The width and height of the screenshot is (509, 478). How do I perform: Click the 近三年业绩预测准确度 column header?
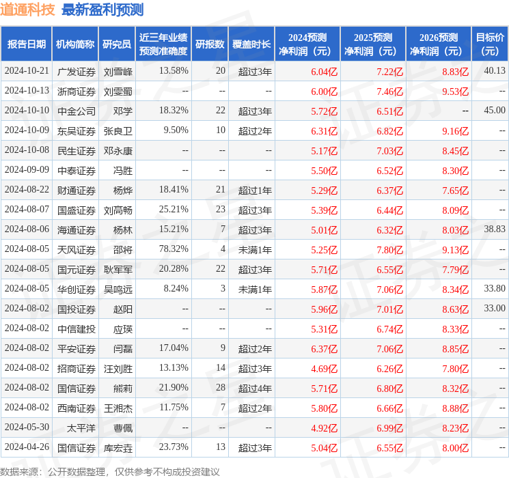163,44
